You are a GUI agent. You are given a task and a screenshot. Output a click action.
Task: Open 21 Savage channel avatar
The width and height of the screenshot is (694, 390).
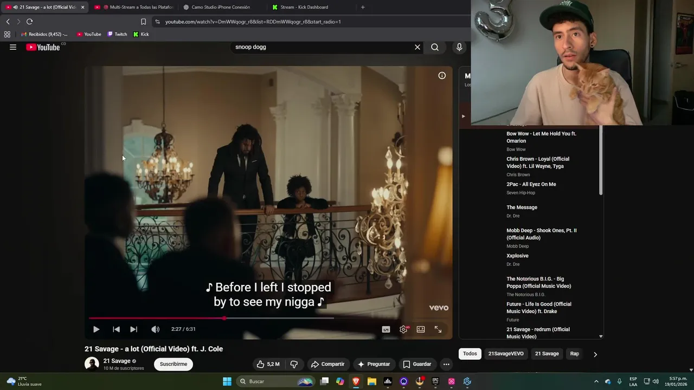(92, 364)
